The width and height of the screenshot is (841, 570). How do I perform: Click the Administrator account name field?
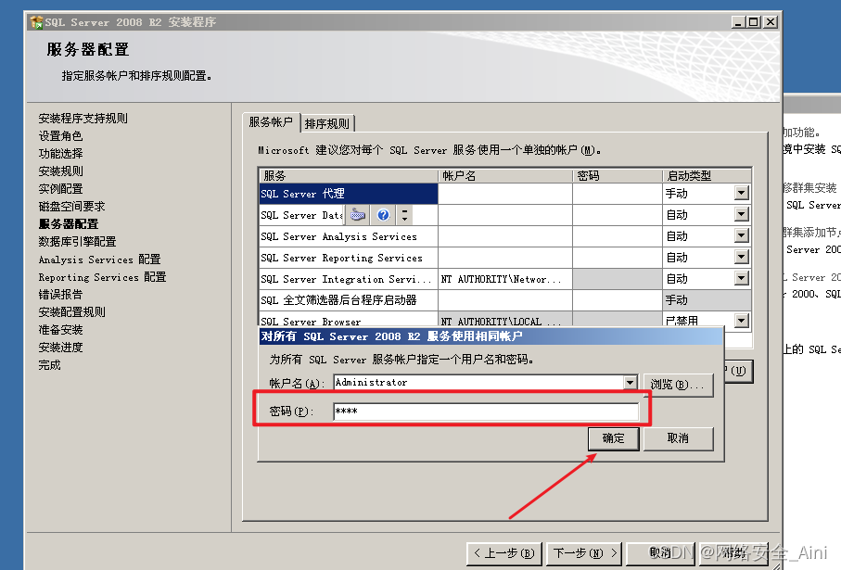click(x=479, y=383)
